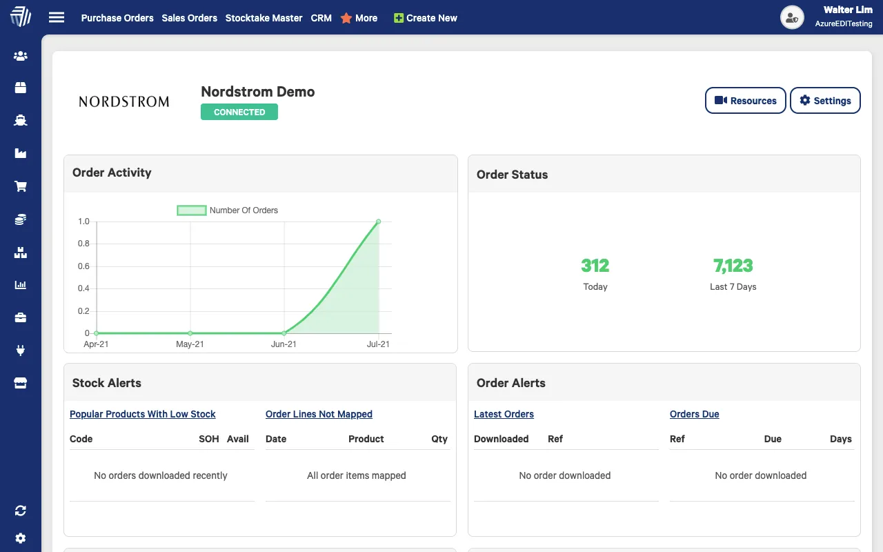Click the May-21 data point on chart

coord(190,333)
